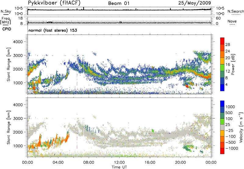Screen dimensions: 244x169
Task: Click the 'Velocity [m s-1]' colorbar label
Action: (241, 127)
